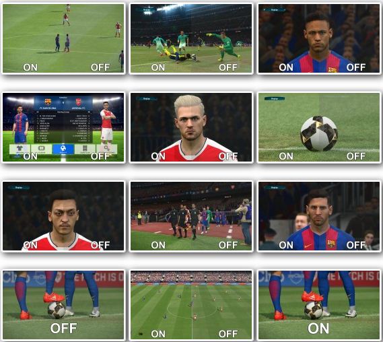
Task: Click ON under the Neymar portrait
Action: coord(286,67)
